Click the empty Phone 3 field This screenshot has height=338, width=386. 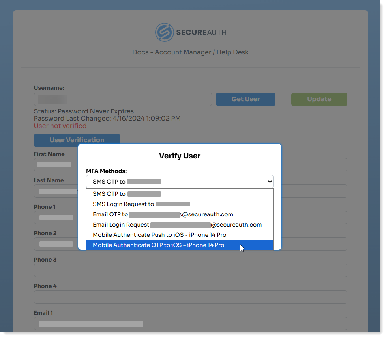191,270
